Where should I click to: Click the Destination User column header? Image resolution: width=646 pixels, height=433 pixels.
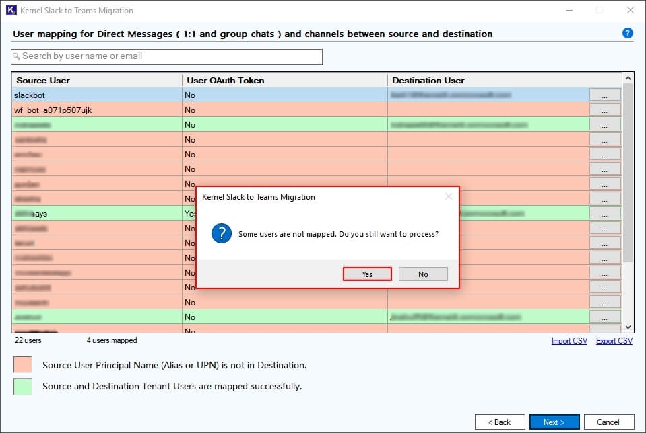(505, 80)
